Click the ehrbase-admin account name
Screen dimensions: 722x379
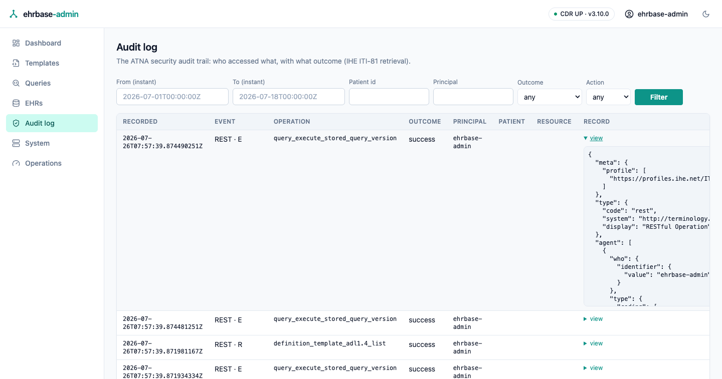(x=663, y=14)
